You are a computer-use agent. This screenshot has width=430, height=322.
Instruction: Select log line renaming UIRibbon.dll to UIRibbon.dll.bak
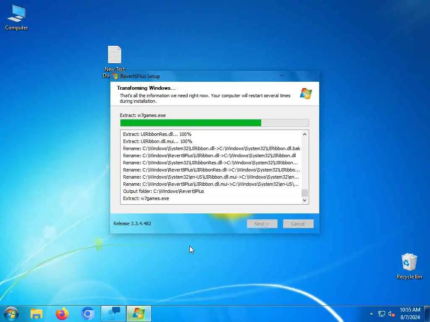point(212,148)
